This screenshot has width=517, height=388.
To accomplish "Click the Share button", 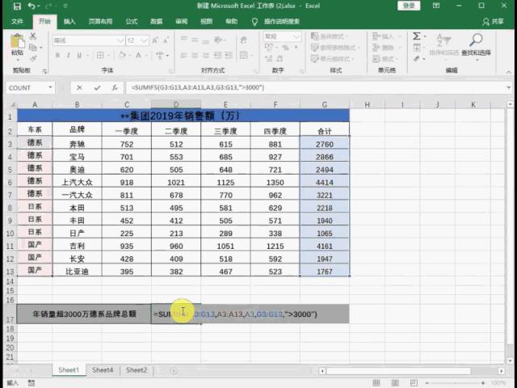I will click(494, 22).
